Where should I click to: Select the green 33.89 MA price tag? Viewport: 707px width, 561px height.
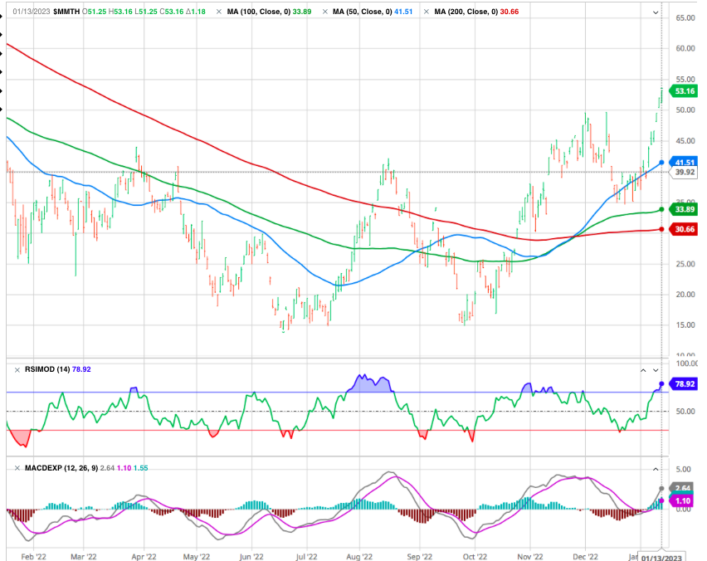tap(685, 209)
